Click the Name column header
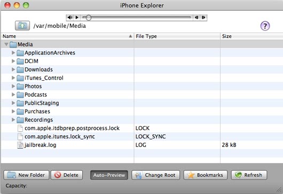 67,36
